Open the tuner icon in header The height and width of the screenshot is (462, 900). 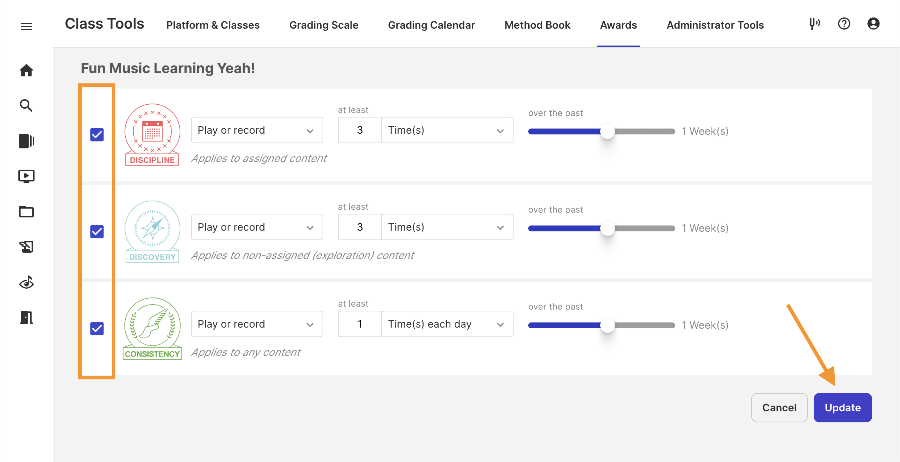click(815, 24)
